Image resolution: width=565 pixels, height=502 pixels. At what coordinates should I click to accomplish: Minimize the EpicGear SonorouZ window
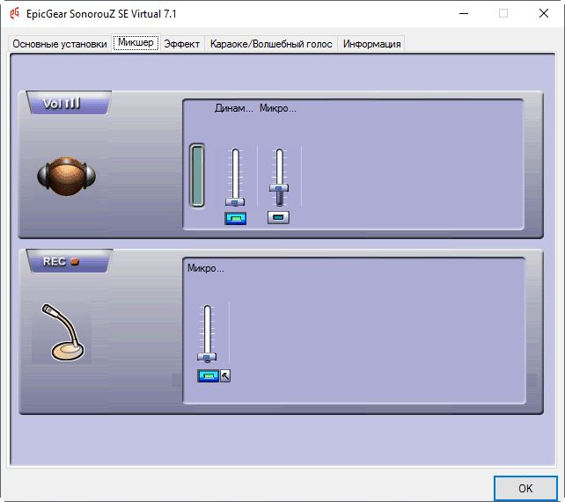464,14
